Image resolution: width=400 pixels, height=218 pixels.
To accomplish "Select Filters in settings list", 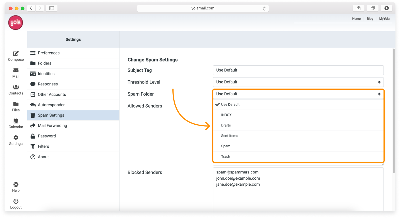I will tap(43, 146).
